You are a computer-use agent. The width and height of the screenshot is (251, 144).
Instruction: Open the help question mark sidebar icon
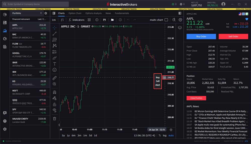click(5, 121)
